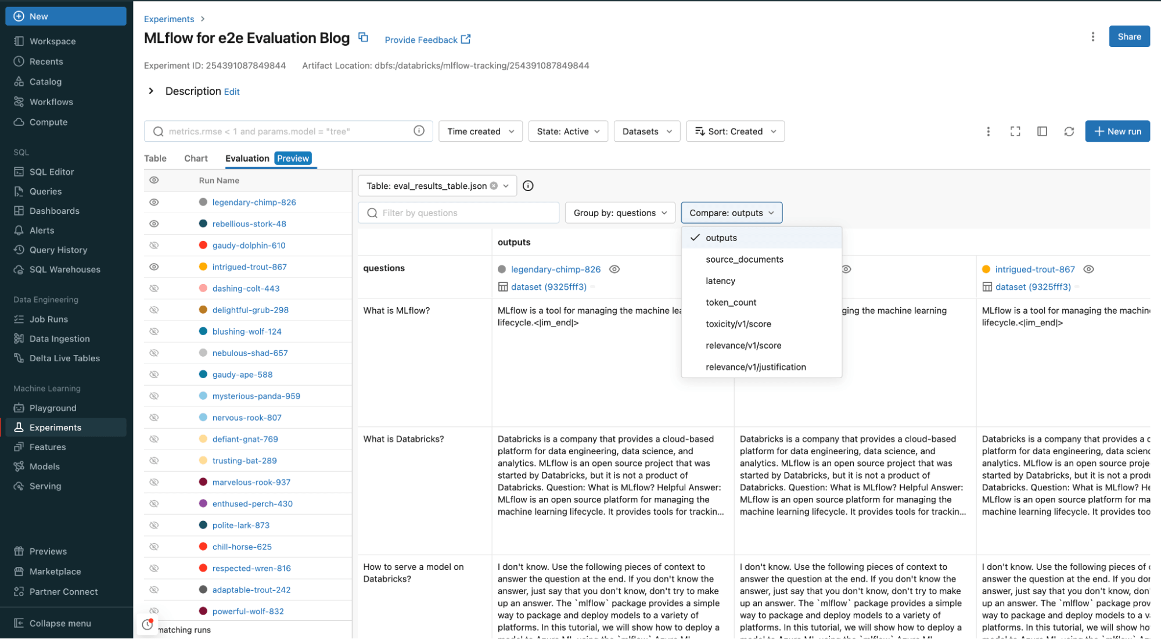Viewport: 1161px width, 639px height.
Task: Click info icon beside the table selector
Action: point(528,186)
